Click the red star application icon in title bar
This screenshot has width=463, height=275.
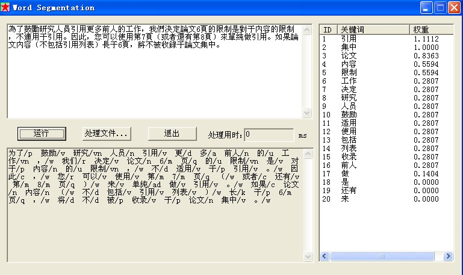[5, 7]
